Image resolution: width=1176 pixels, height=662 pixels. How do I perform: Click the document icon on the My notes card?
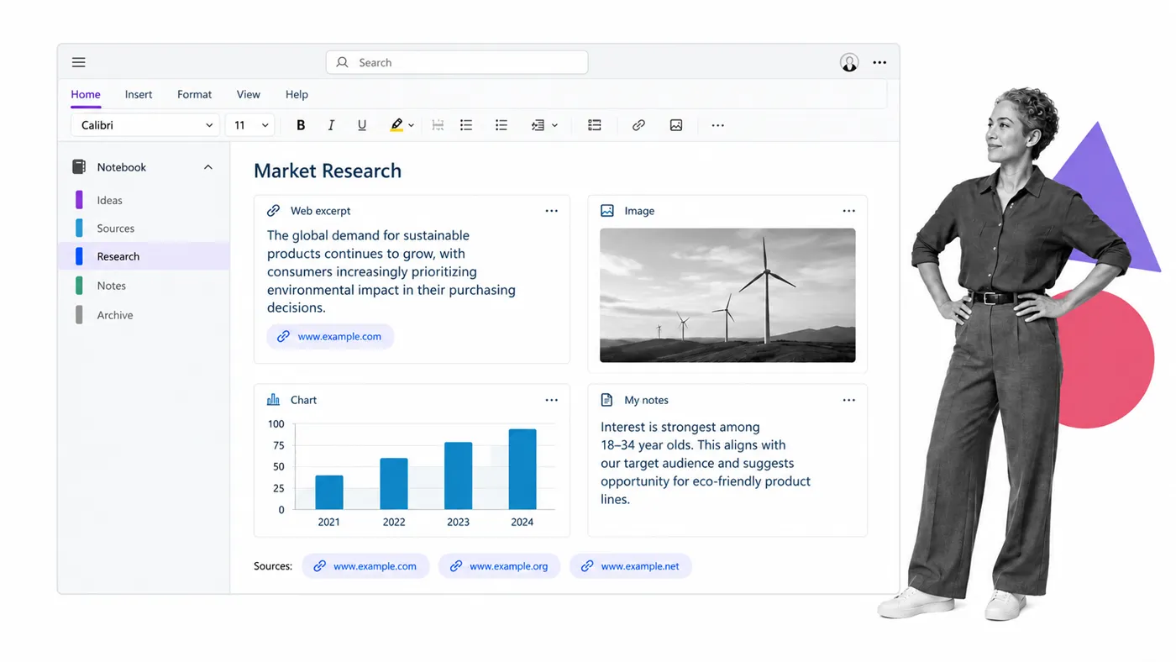607,400
